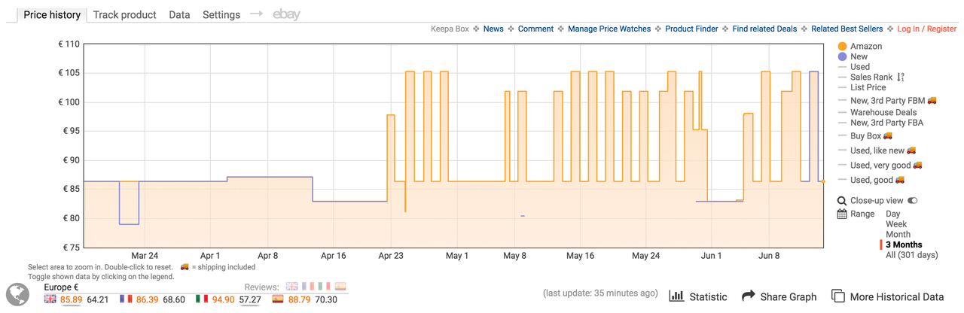964x313 pixels.
Task: Click the Europe € label
Action: click(62, 287)
